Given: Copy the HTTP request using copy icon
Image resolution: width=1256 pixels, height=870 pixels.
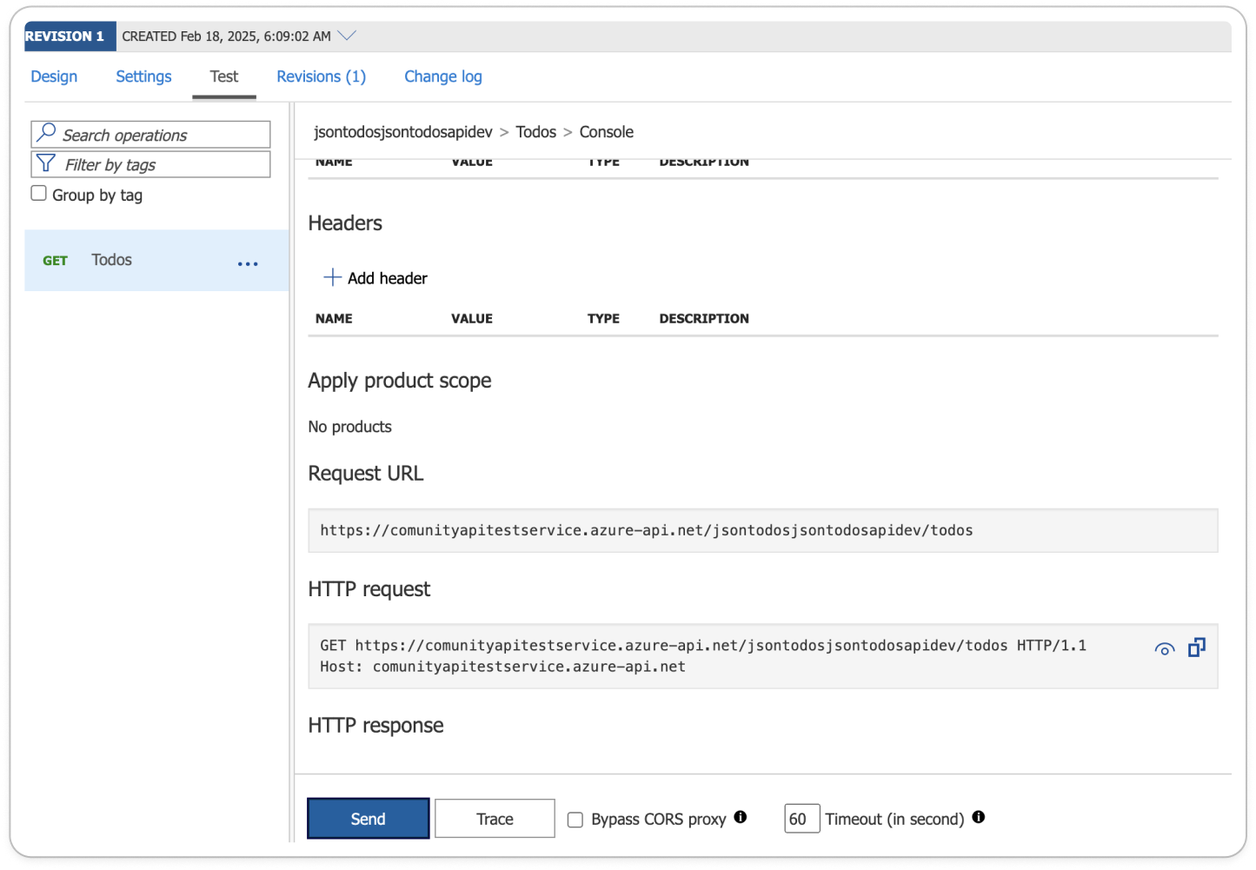Looking at the screenshot, I should click(1197, 648).
